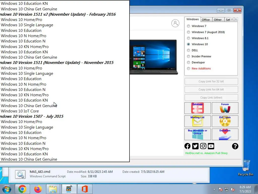258x194 pixels.
Task: Launch Firefox from taskbar
Action: (38, 189)
